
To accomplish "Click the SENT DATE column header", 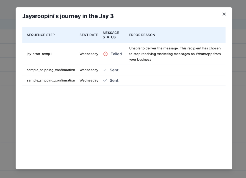I will point(89,35).
